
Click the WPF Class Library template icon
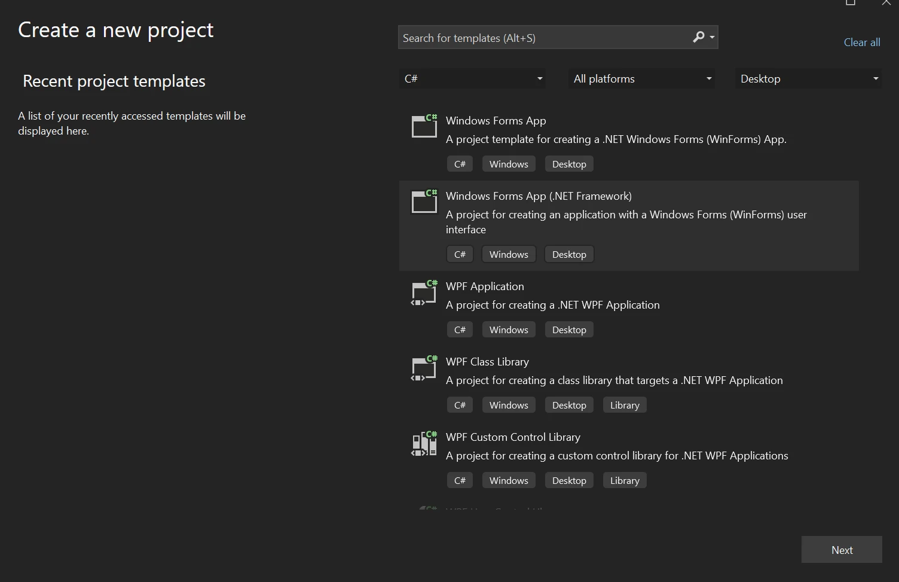(424, 368)
